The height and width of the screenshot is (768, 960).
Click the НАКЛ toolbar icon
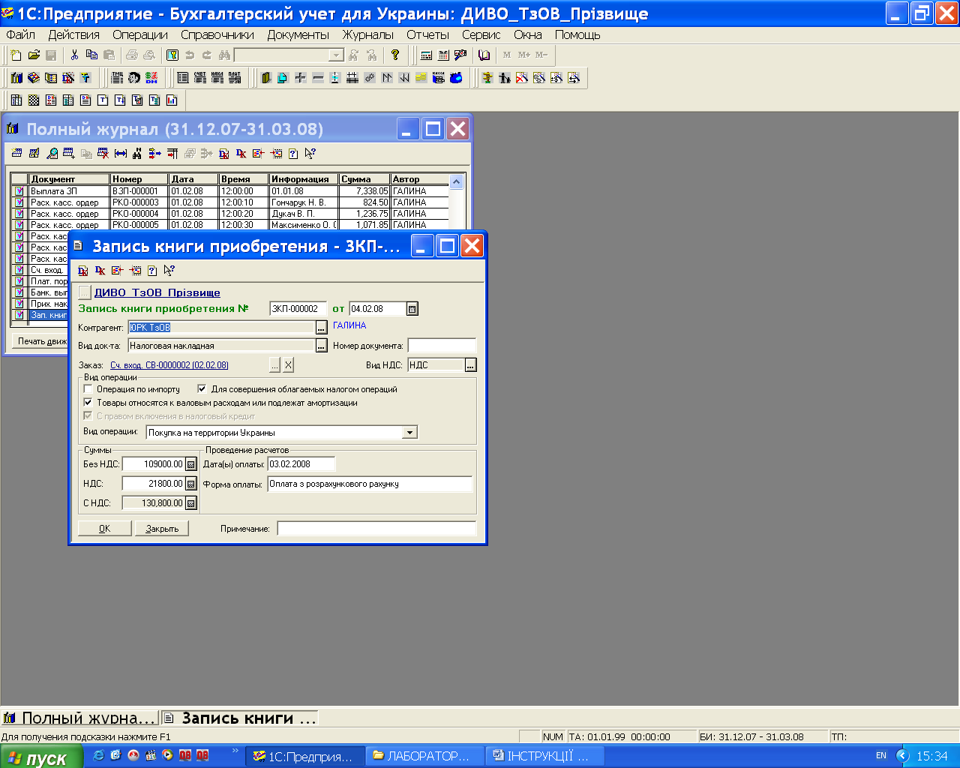pos(217,78)
